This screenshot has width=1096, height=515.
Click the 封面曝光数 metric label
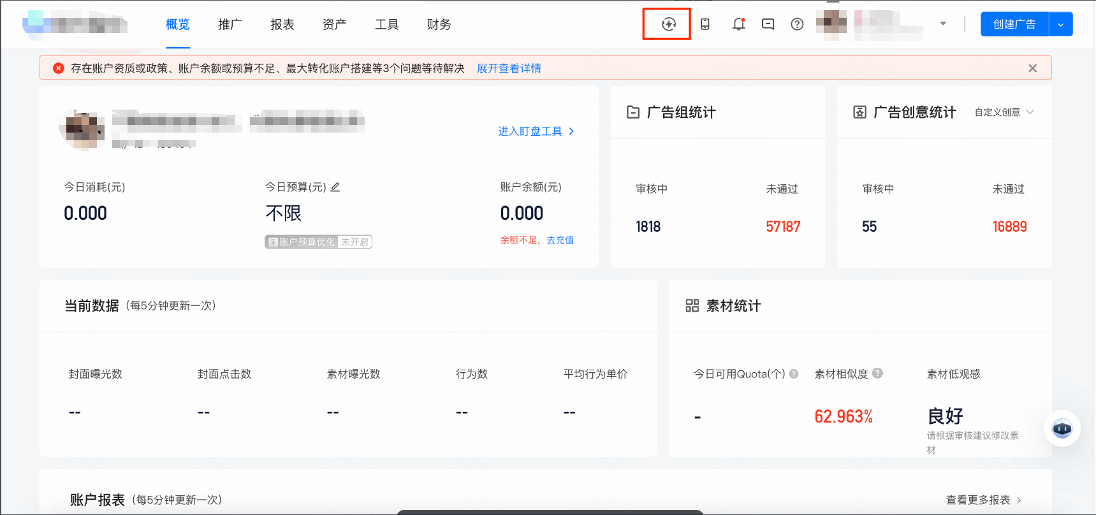click(x=96, y=374)
